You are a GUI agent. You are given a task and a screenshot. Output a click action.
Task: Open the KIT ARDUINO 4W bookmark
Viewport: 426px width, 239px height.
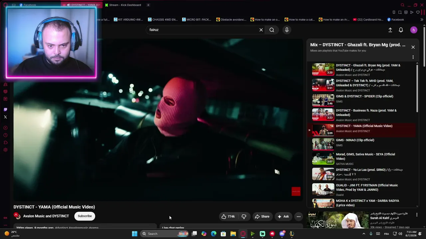pos(128,20)
